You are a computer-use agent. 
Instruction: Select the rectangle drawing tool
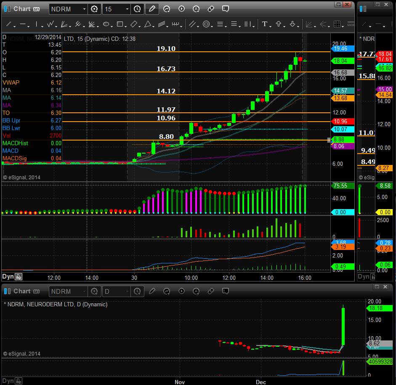pos(120,24)
